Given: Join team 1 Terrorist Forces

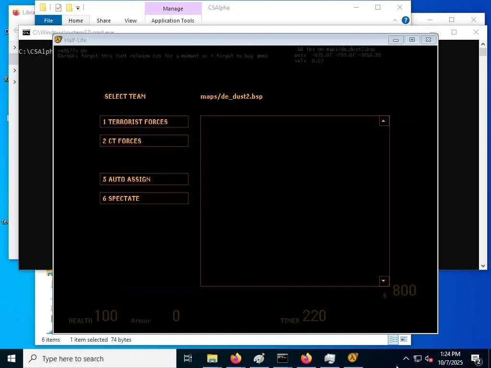Looking at the screenshot, I should (x=144, y=122).
